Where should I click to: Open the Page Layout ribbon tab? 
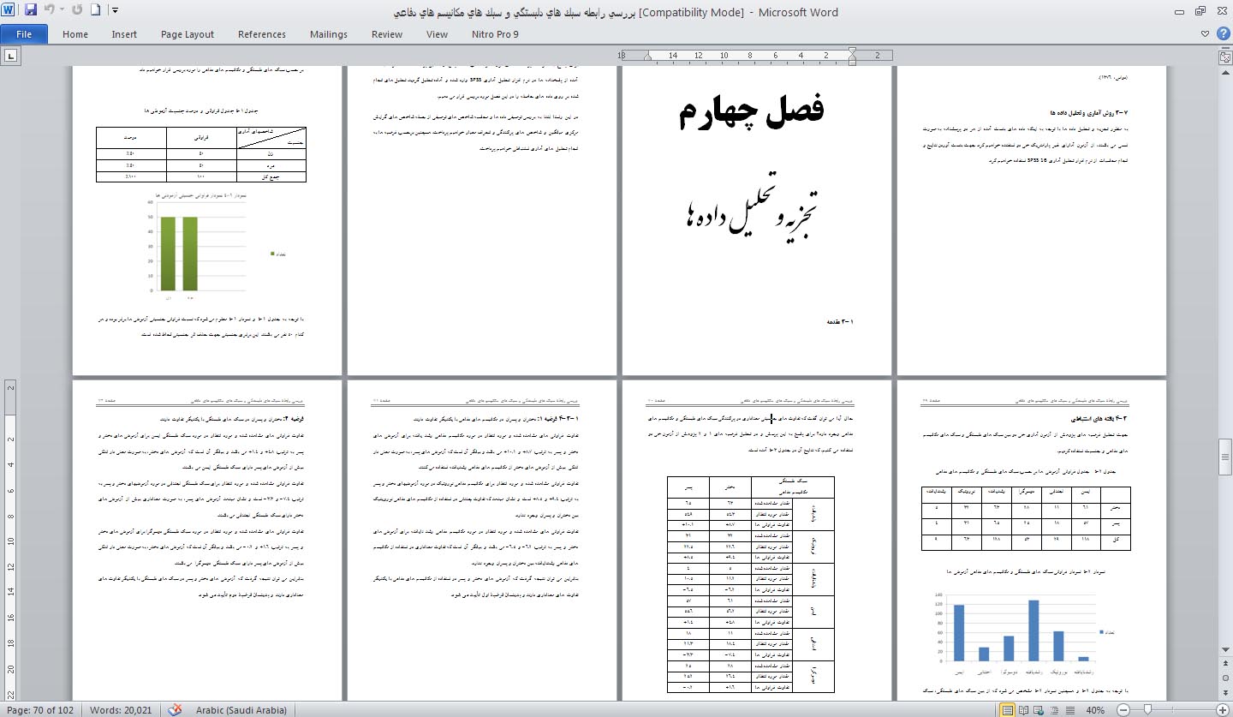click(188, 34)
